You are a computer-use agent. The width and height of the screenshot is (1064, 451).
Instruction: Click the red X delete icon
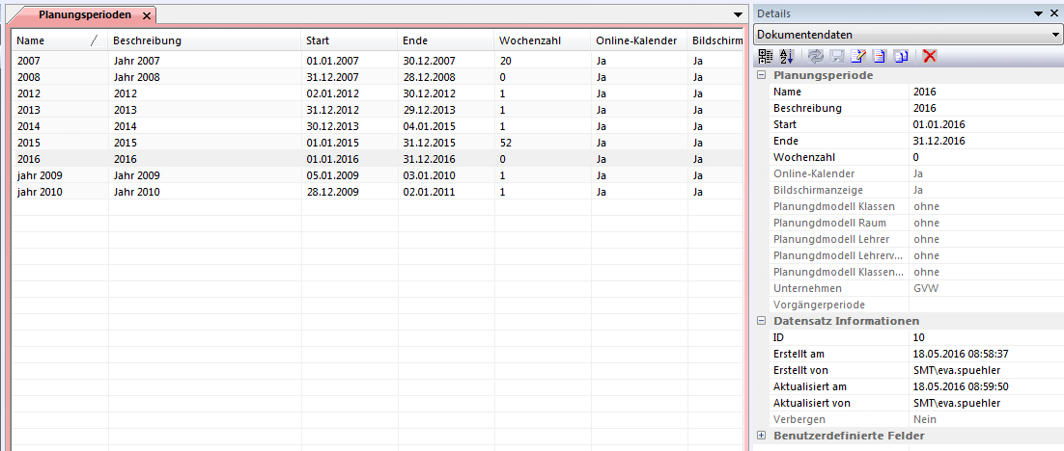click(930, 57)
